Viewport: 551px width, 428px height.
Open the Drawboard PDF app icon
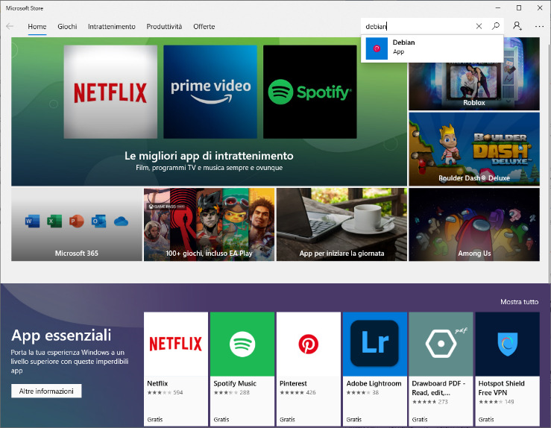pos(441,344)
